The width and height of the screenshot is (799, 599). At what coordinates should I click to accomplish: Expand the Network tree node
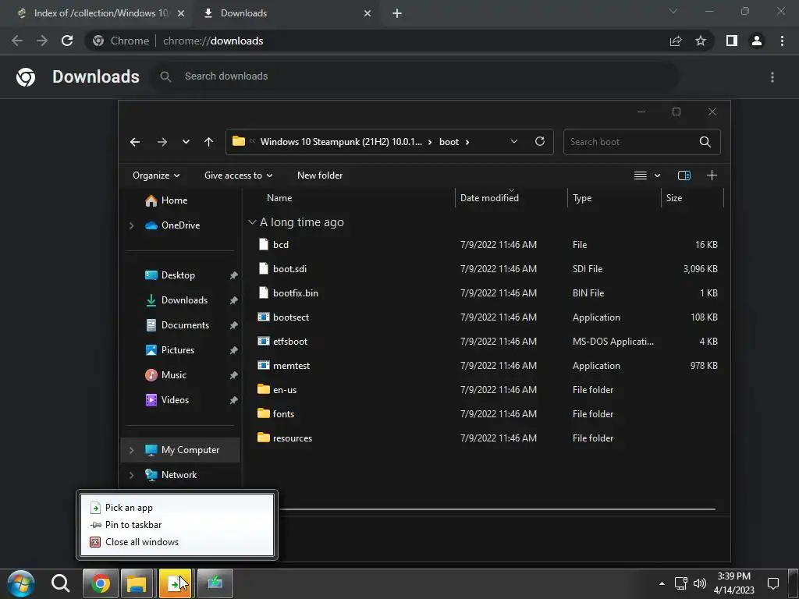(131, 475)
